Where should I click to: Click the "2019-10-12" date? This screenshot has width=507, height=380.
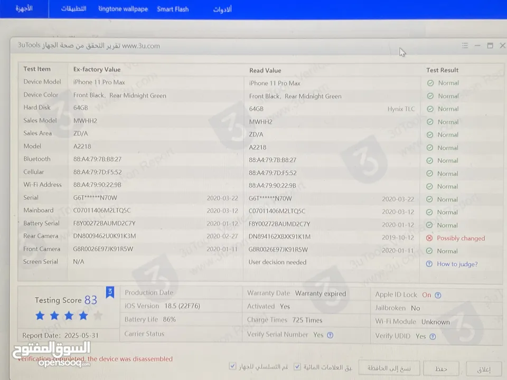(398, 237)
